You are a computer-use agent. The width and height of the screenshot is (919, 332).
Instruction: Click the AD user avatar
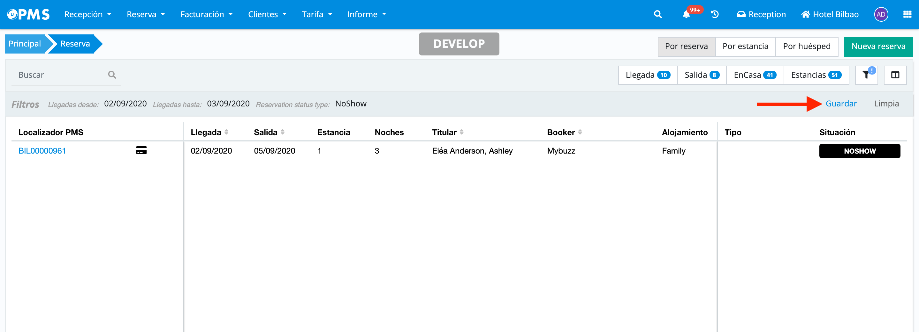[880, 14]
